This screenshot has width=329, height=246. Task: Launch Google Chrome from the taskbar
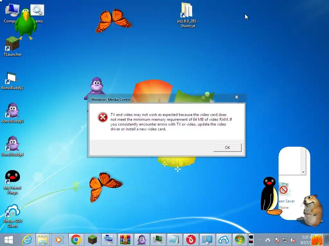pyautogui.click(x=76, y=240)
